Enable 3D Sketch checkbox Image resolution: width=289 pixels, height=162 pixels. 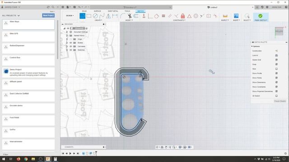tap(276, 96)
